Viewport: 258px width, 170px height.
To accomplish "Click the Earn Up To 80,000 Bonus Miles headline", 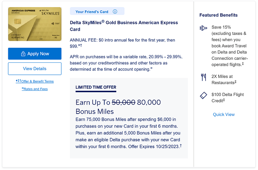I will coord(118,106).
